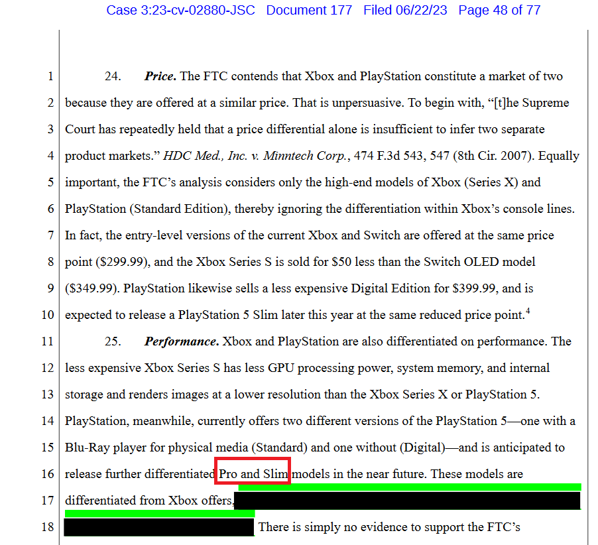The image size is (598, 545).
Task: Click 'Page 48 of 77' header text
Action: [x=499, y=11]
